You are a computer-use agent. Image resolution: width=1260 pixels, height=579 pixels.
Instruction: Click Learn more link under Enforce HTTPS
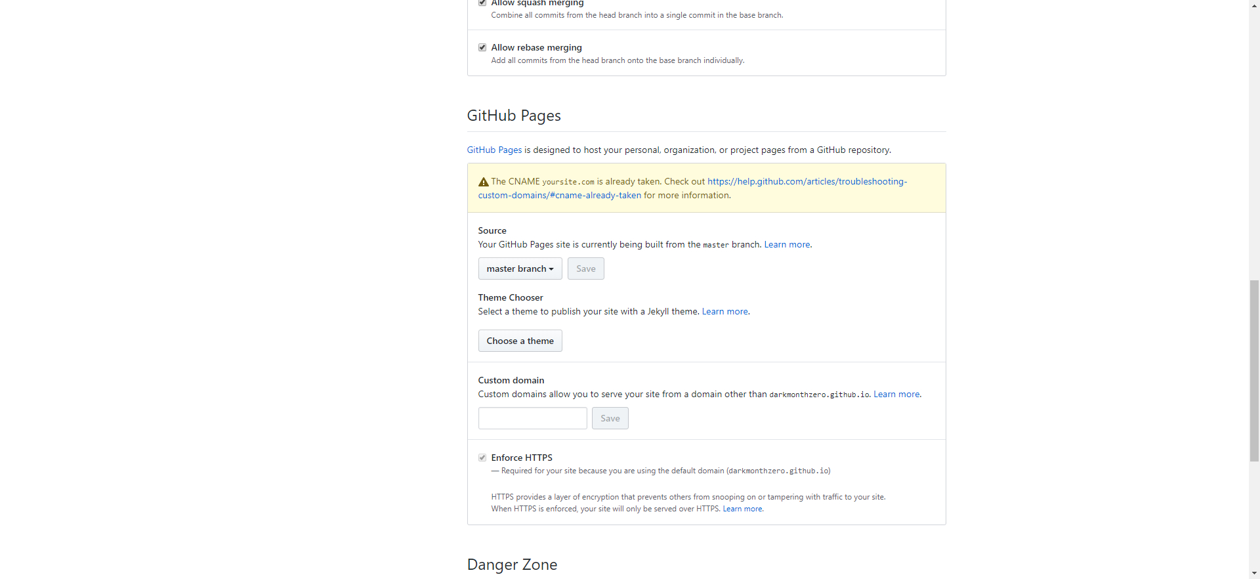point(742,509)
